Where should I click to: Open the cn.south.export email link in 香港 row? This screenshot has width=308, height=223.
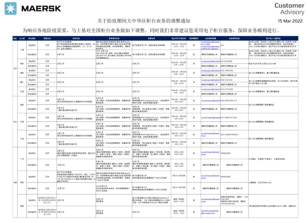click(x=210, y=200)
